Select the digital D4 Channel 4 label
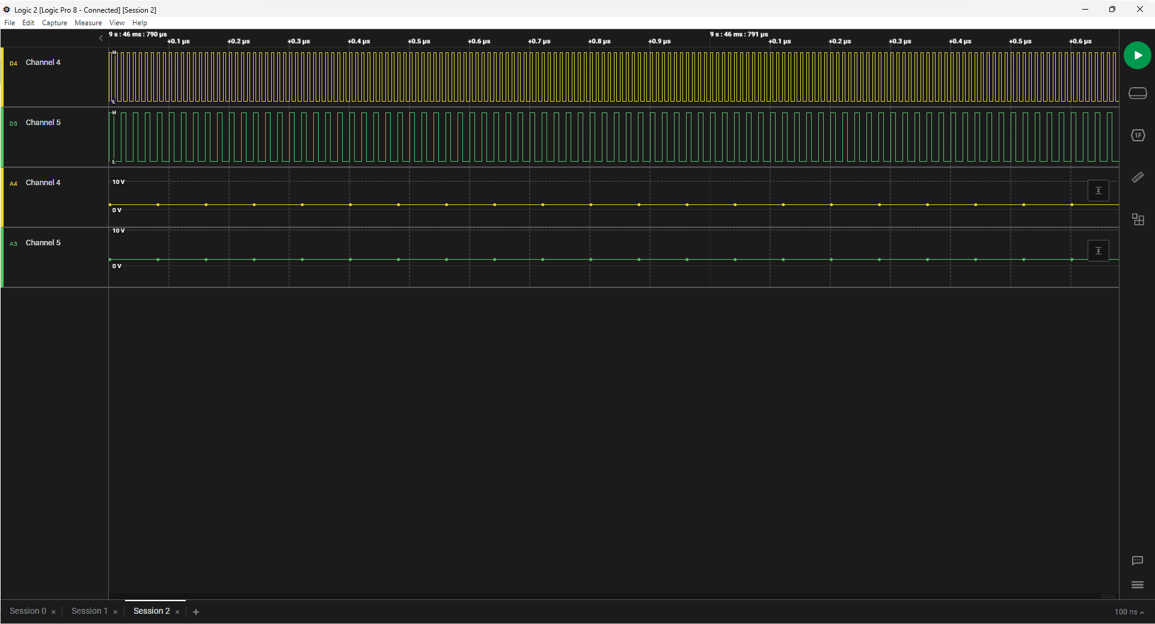Viewport: 1155px width, 624px height. (x=43, y=63)
